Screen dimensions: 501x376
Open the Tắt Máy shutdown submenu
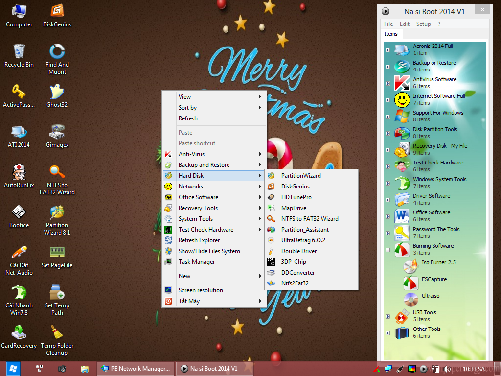214,301
